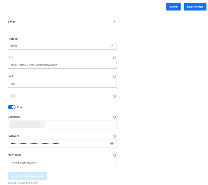Viewport: 208px width, 185px height.
Task: Click the Pool label text
Action: [20, 107]
